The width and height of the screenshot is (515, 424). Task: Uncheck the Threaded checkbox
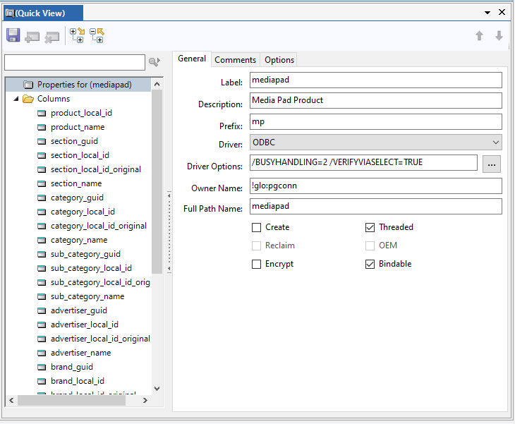tap(370, 227)
